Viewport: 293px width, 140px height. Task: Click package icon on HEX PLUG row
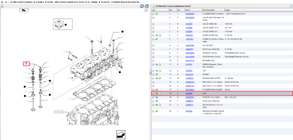[160, 105]
